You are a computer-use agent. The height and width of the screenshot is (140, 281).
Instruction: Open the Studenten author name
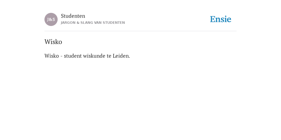tap(73, 16)
